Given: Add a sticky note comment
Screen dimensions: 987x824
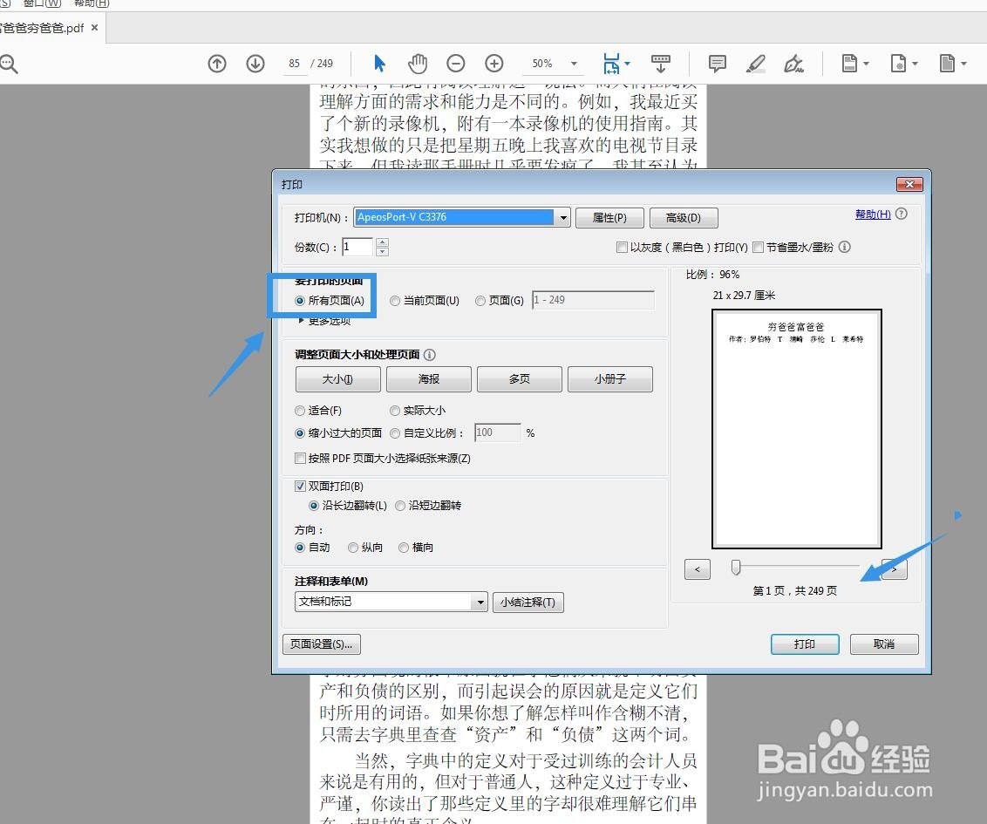Looking at the screenshot, I should click(x=717, y=64).
